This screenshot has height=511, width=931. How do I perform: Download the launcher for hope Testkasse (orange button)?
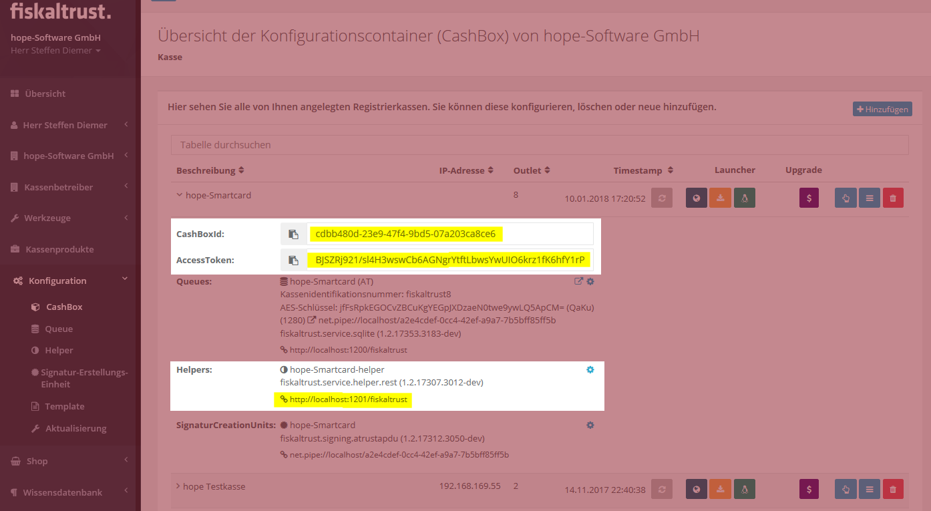(x=721, y=490)
